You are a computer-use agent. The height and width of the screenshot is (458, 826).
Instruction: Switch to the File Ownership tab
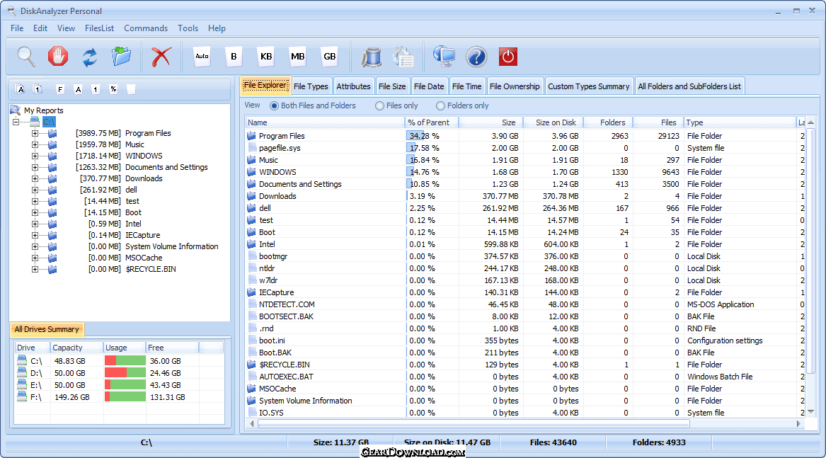[x=515, y=86]
